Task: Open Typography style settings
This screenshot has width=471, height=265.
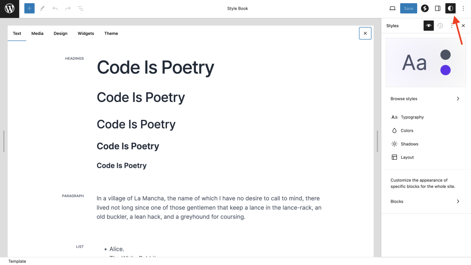Action: (412, 117)
